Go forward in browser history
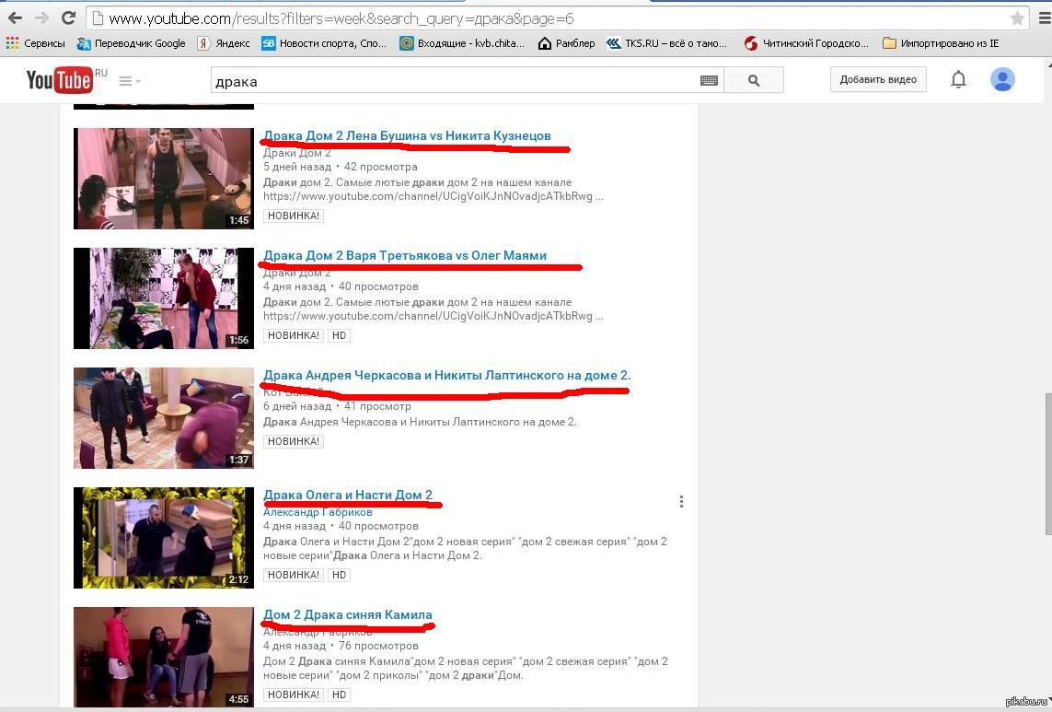1052x712 pixels. 41,18
